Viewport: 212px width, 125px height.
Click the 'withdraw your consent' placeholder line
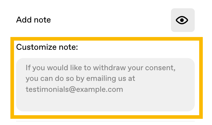click(100, 68)
